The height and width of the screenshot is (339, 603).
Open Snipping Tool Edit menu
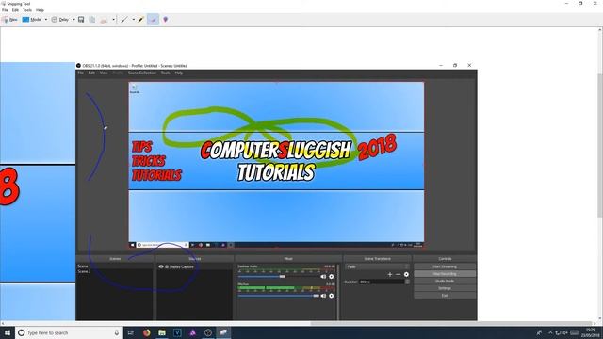point(15,10)
